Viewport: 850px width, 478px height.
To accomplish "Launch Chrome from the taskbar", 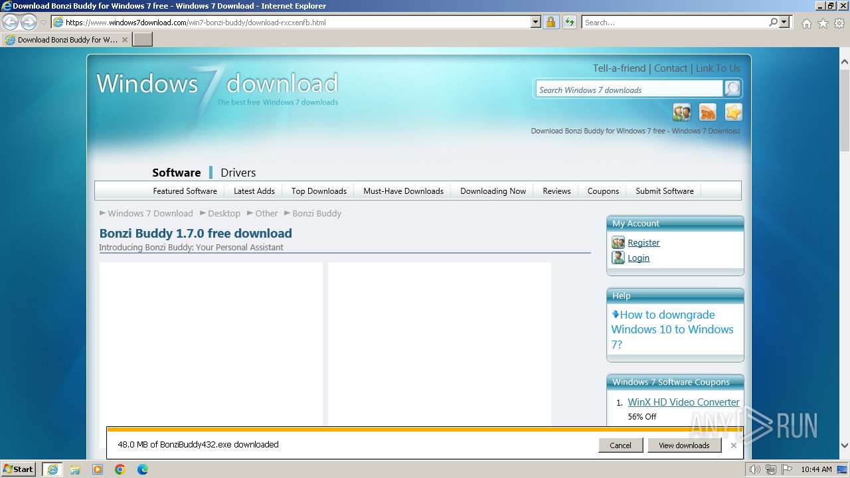I will pos(120,469).
